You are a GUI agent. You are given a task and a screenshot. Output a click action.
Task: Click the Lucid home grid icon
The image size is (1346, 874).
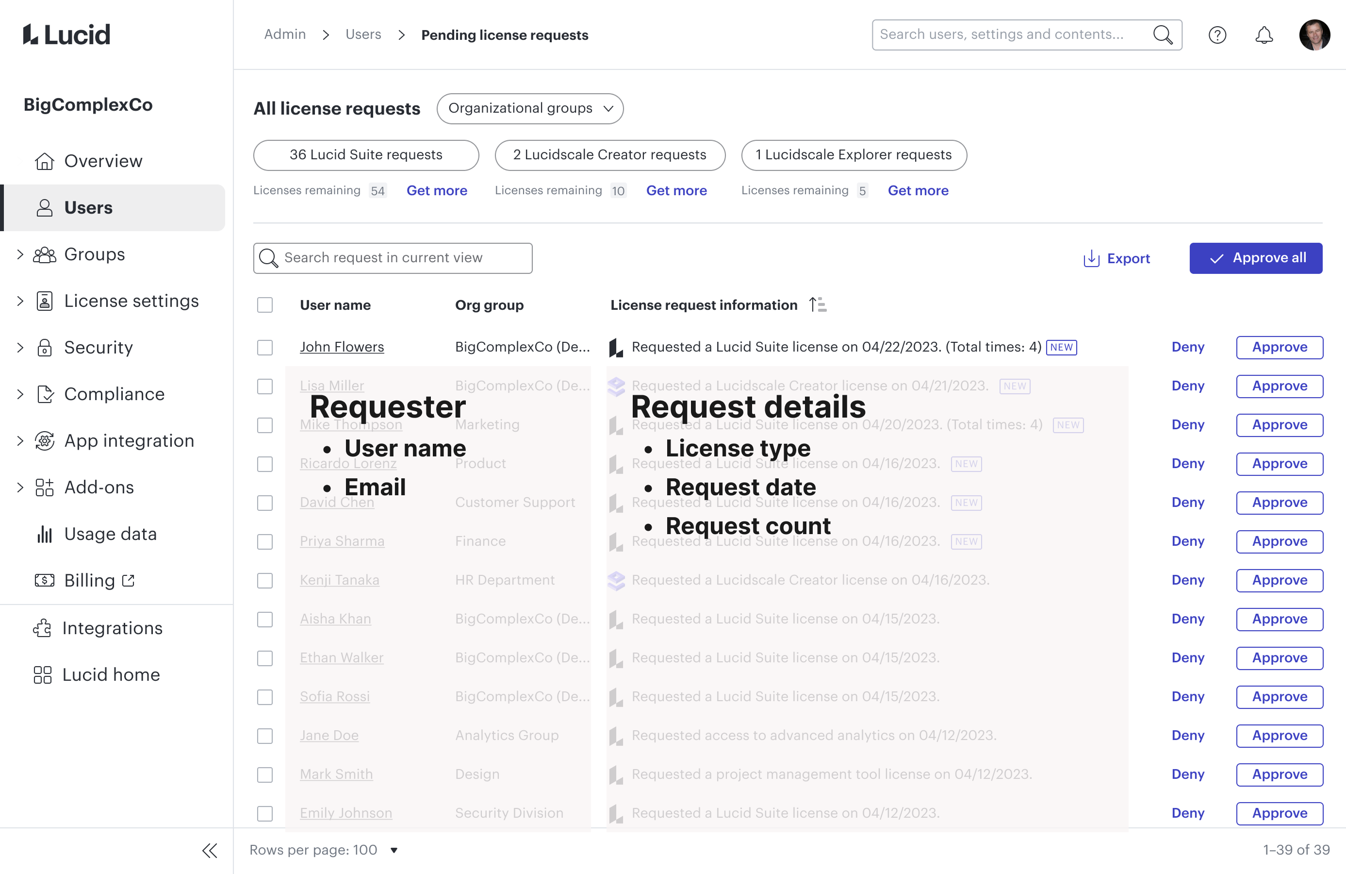point(42,675)
